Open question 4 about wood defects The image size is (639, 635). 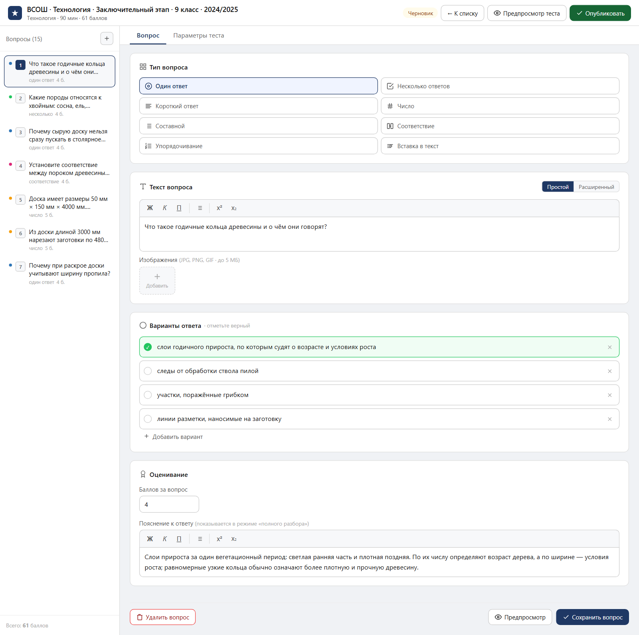(x=60, y=173)
